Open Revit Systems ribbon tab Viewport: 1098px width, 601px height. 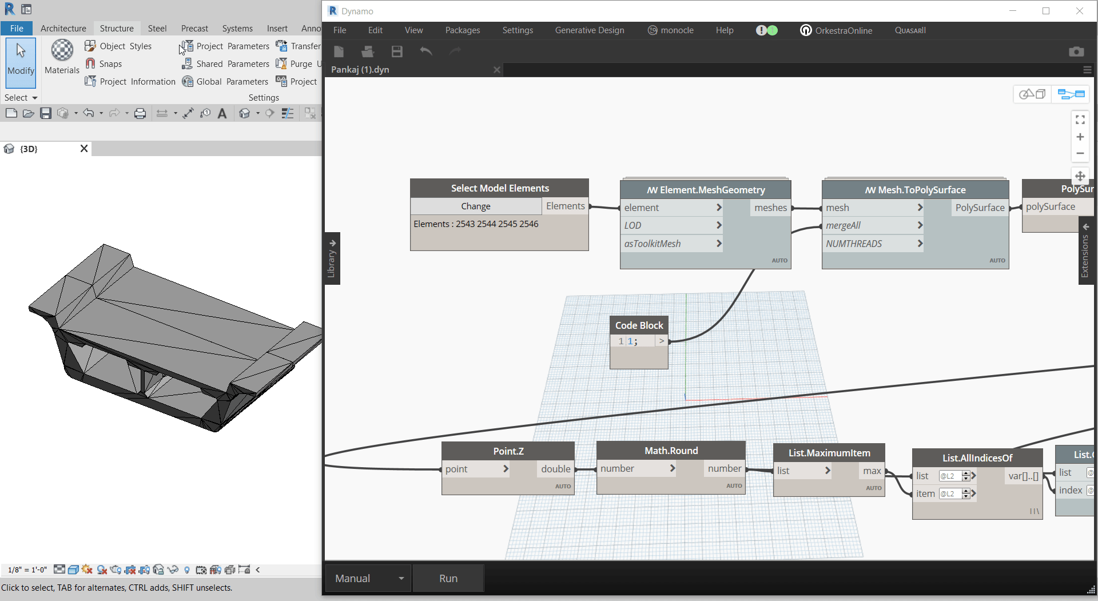pyautogui.click(x=237, y=28)
